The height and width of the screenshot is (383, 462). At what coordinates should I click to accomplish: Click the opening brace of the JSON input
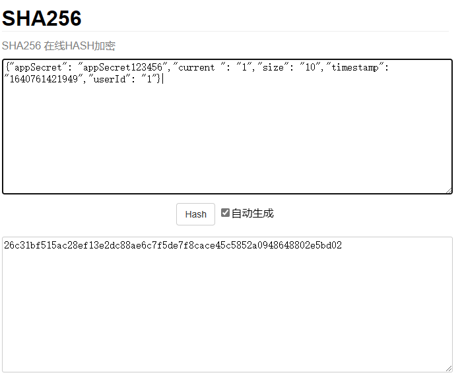[7, 67]
